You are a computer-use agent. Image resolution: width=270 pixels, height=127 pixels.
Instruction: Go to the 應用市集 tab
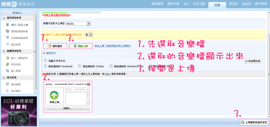click(x=173, y=4)
